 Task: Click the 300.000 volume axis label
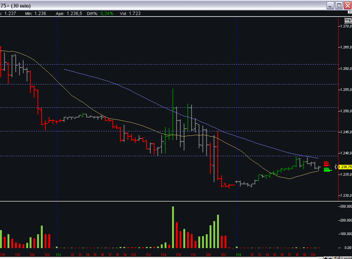point(346,206)
